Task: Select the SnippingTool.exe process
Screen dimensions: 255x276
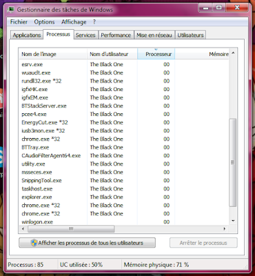Action: [124, 180]
